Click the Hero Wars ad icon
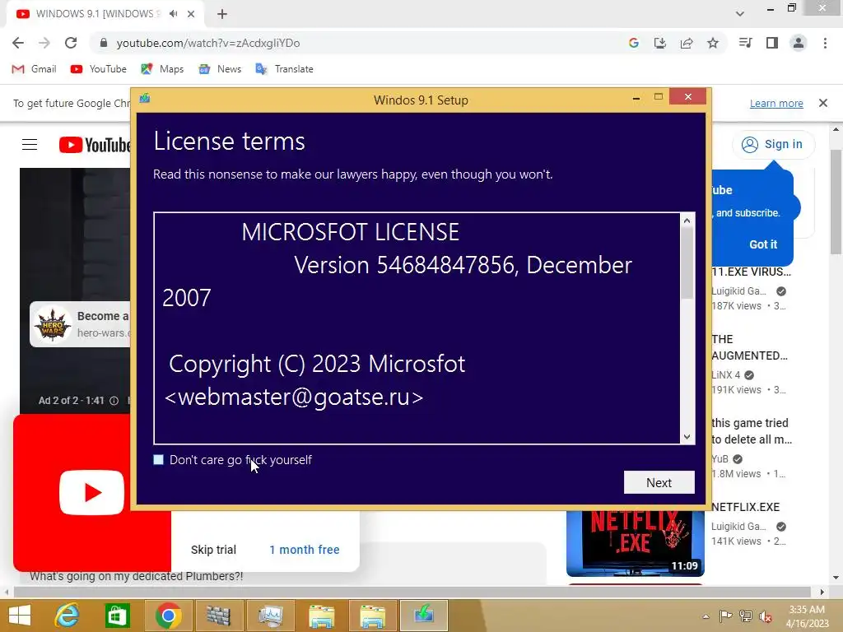This screenshot has width=843, height=632. [53, 324]
